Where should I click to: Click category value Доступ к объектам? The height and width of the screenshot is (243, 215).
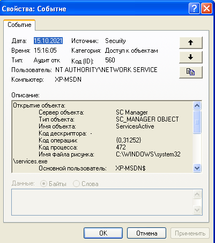tap(131, 51)
